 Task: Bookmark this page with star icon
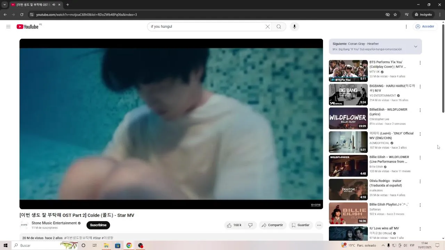click(395, 15)
